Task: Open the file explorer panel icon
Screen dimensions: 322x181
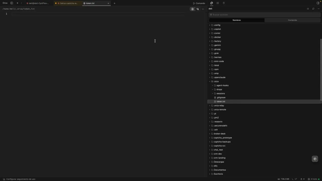Action: [x=212, y=3]
